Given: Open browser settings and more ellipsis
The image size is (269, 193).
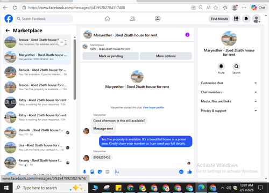Looking at the screenshot, I should 244,8.
